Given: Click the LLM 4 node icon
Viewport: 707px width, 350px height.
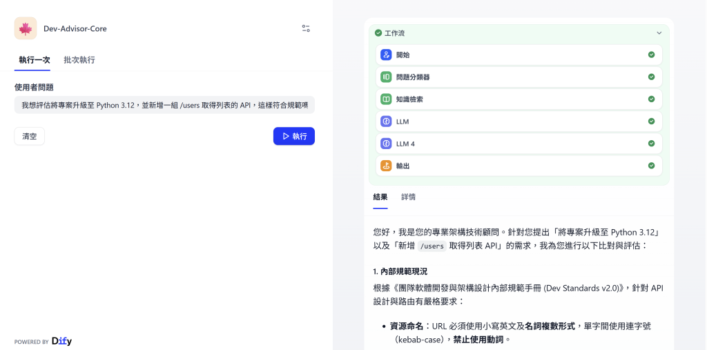Looking at the screenshot, I should point(386,144).
